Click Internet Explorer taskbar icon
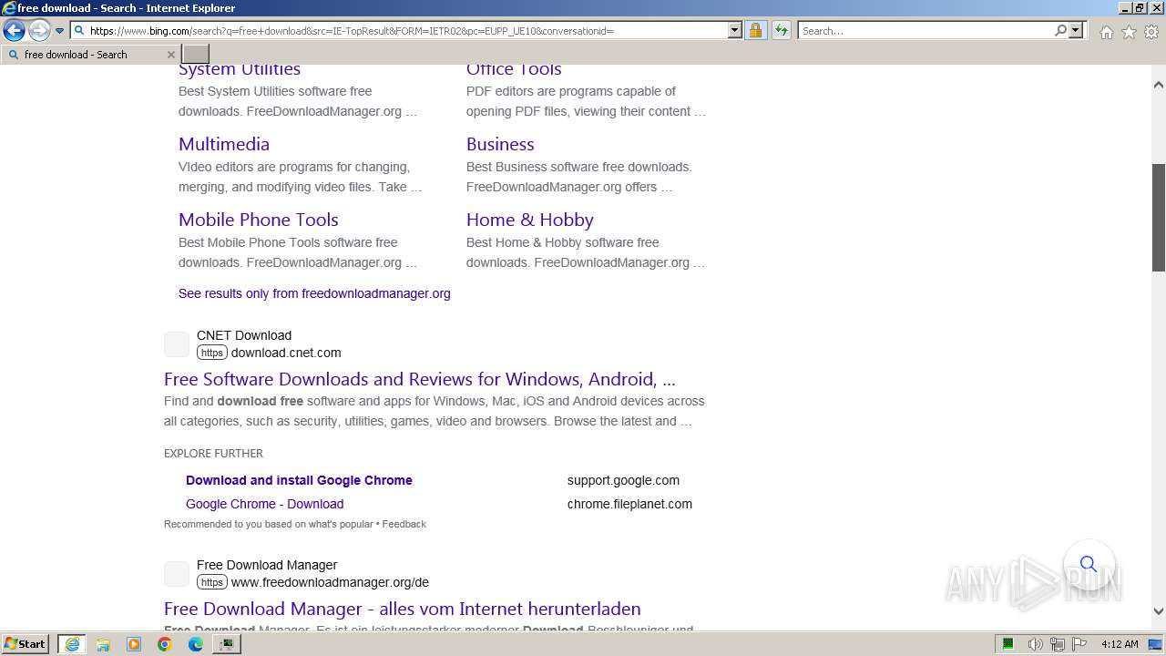This screenshot has width=1166, height=656. tap(72, 644)
